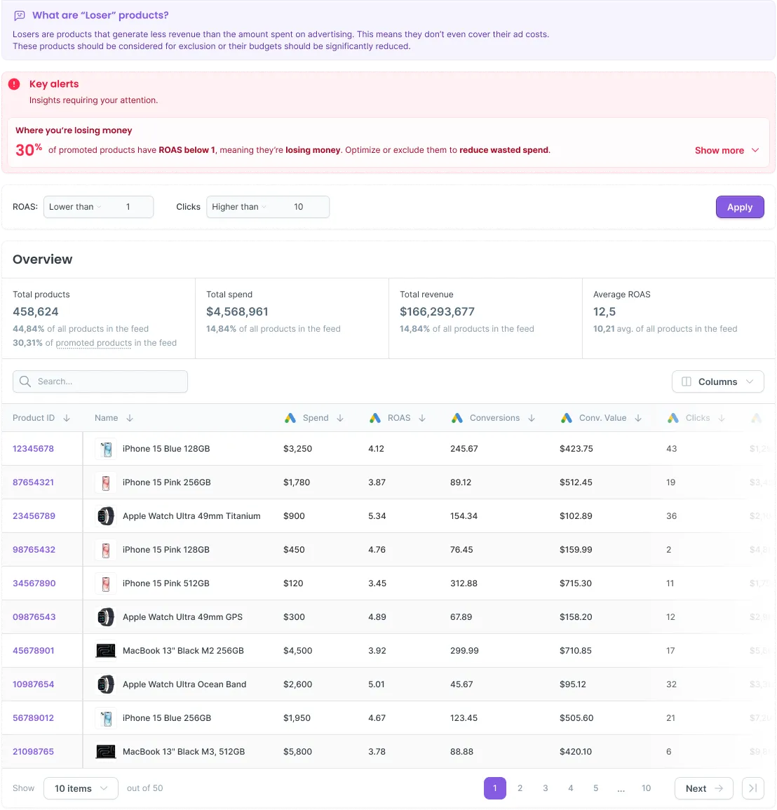Screen dimensions: 777x810
Task: Go to page 5
Action: tap(595, 788)
